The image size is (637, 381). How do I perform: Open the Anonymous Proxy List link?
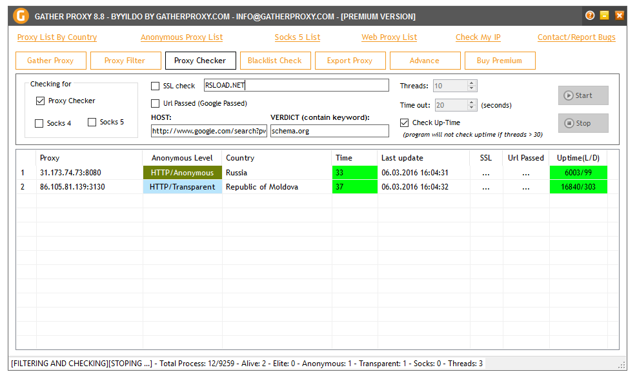tap(181, 37)
